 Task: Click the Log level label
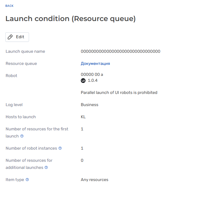[x=14, y=105]
